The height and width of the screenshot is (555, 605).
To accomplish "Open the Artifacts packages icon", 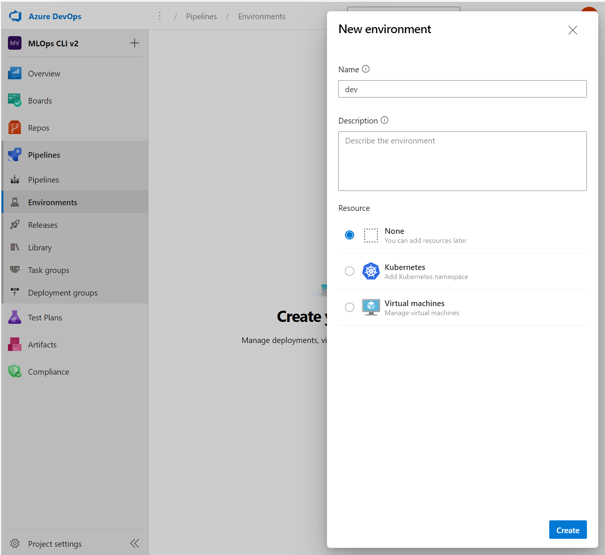I will coord(14,344).
